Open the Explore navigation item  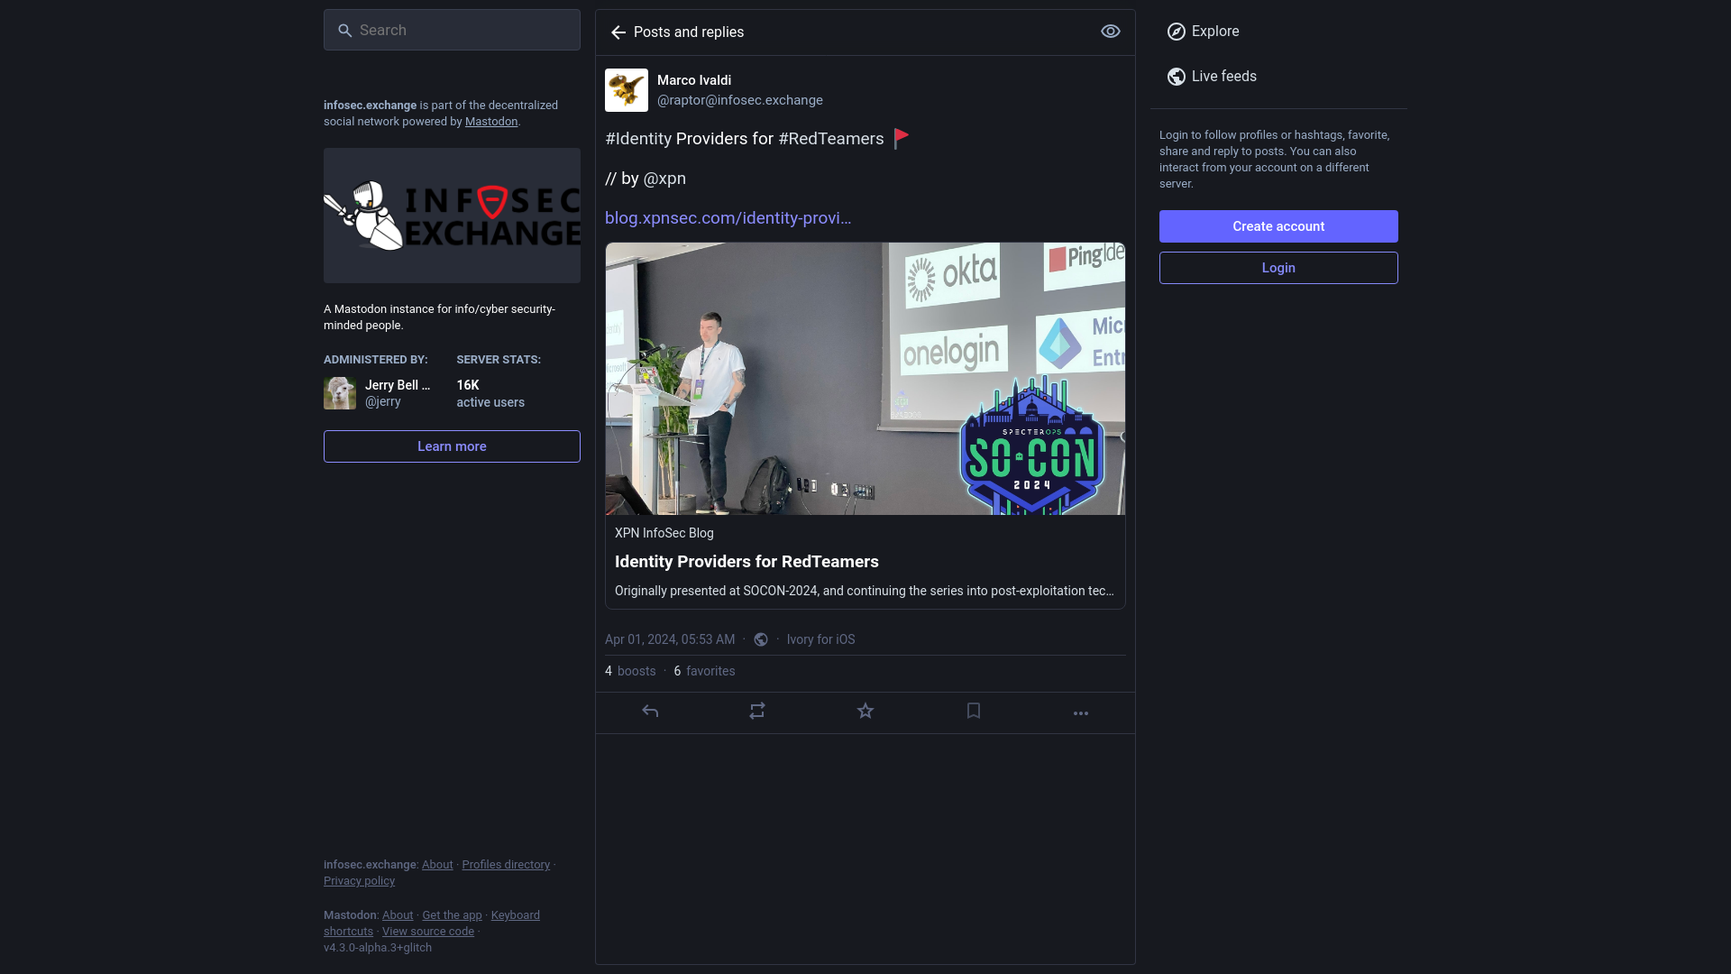pyautogui.click(x=1204, y=32)
